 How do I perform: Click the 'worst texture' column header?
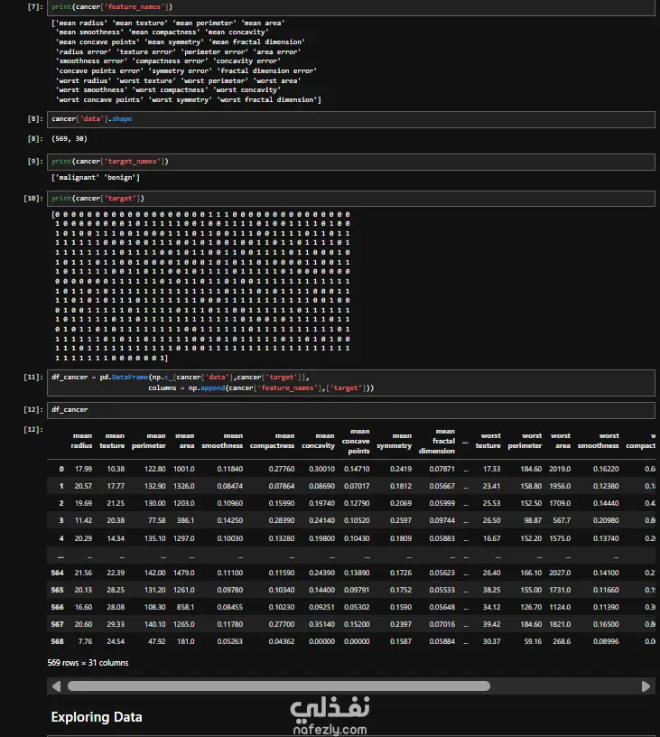pyautogui.click(x=488, y=441)
